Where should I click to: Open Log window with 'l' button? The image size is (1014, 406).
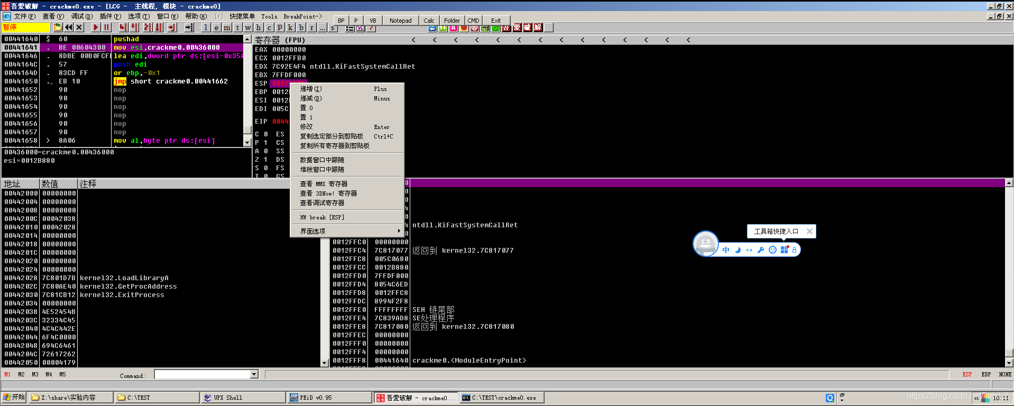point(206,27)
